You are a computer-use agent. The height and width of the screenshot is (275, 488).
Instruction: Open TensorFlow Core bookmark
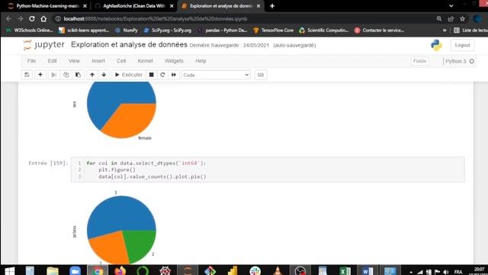(x=273, y=31)
